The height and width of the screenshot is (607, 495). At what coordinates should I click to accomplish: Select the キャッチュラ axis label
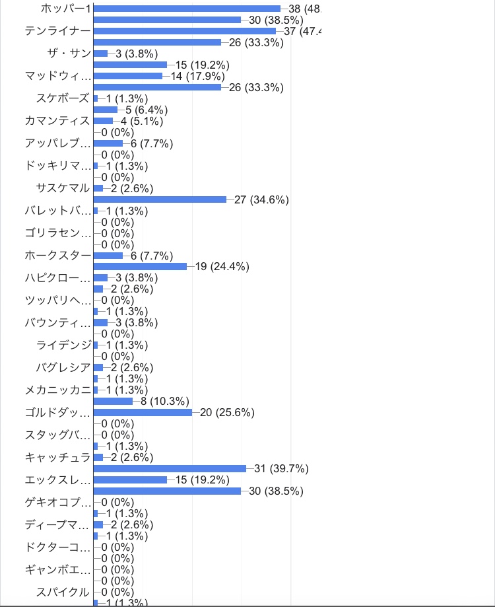(57, 457)
